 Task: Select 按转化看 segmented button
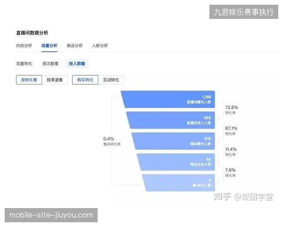click(x=29, y=80)
